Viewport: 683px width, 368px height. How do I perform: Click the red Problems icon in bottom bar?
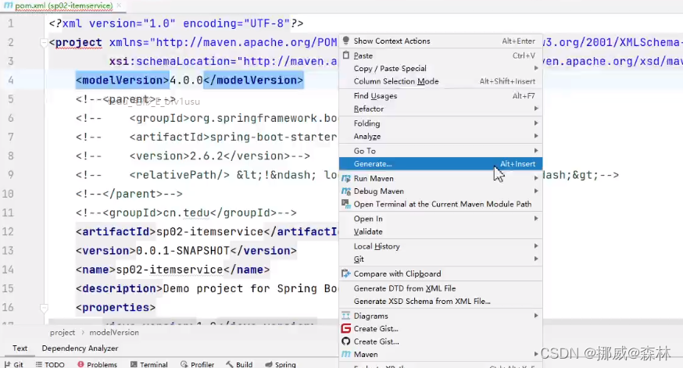(80, 364)
